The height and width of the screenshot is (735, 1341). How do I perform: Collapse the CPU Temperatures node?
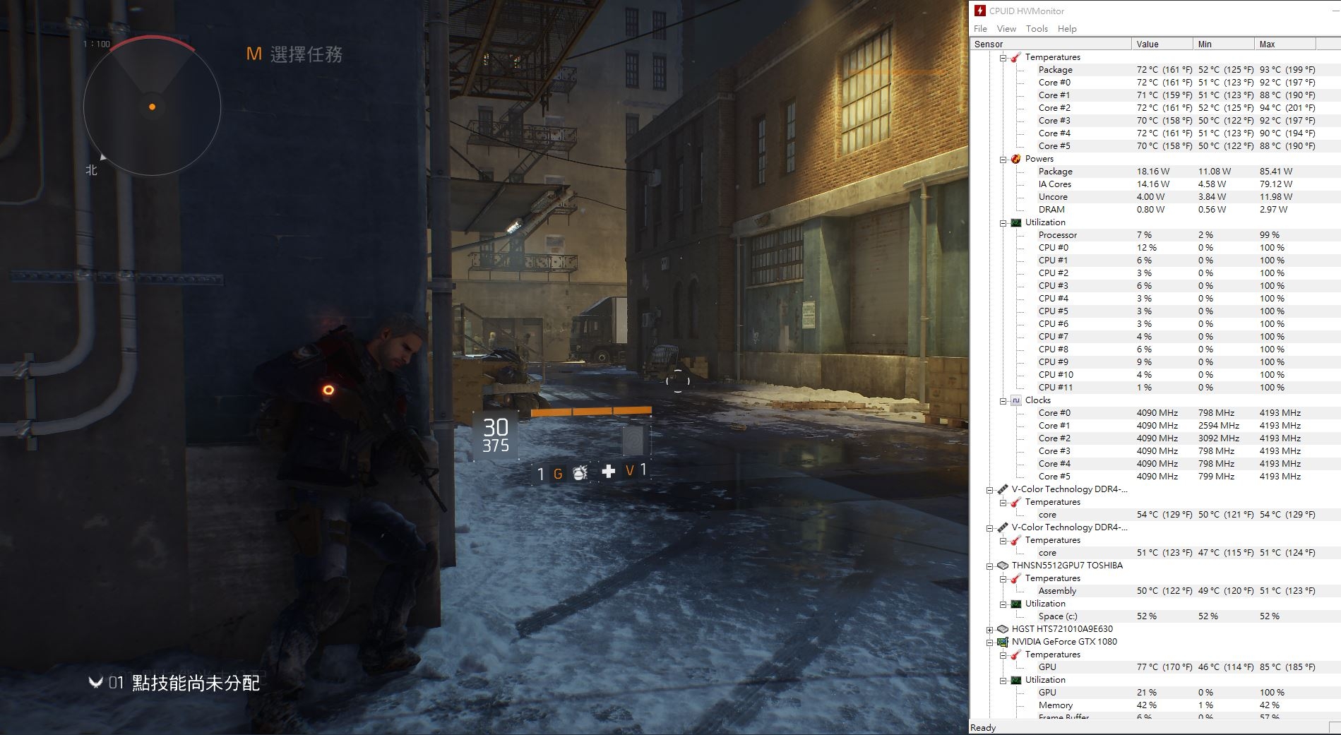coord(1003,58)
